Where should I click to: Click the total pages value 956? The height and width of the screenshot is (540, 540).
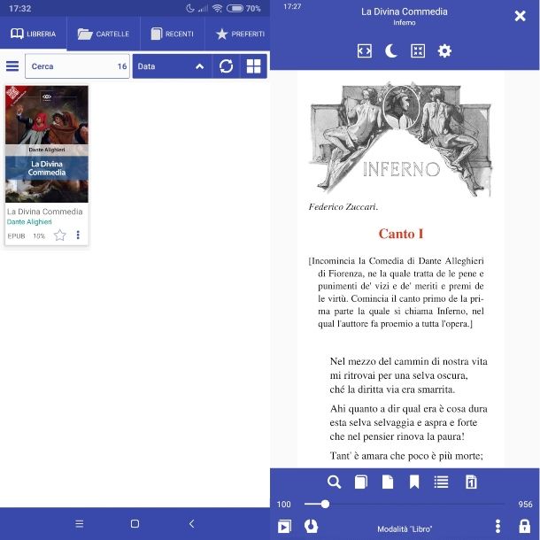point(525,505)
